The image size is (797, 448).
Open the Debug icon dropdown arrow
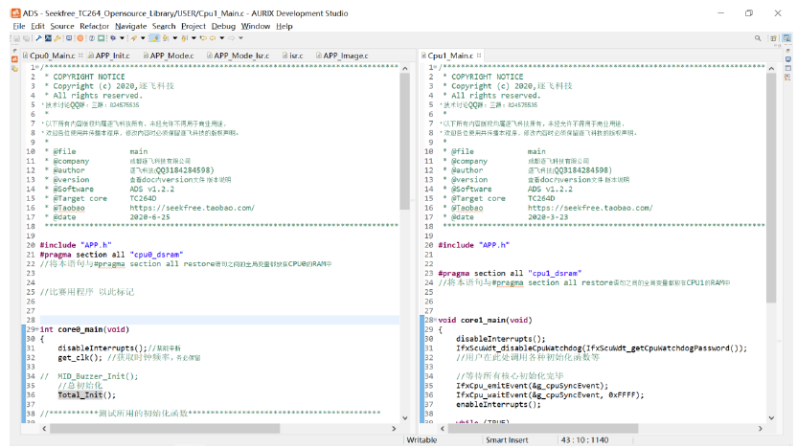pyautogui.click(x=122, y=38)
